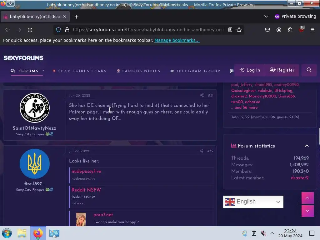This screenshot has height=240, width=320.
Task: Toggle reader view icon in address bar
Action: tap(230, 30)
